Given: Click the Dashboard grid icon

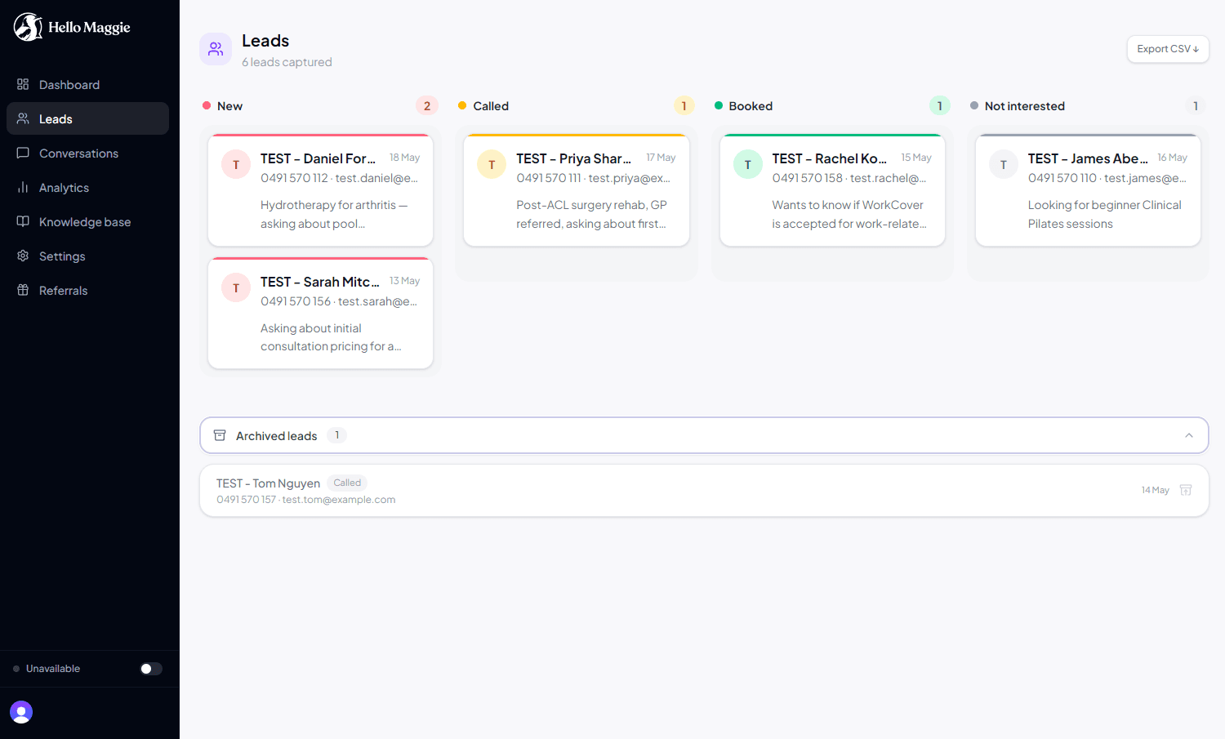Looking at the screenshot, I should pyautogui.click(x=23, y=84).
